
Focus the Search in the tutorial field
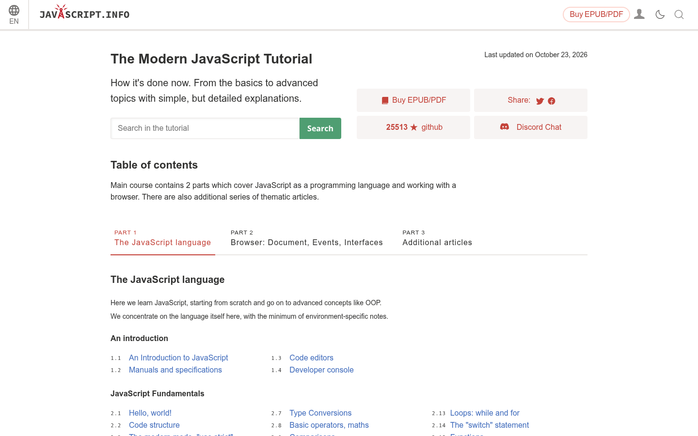[205, 128]
